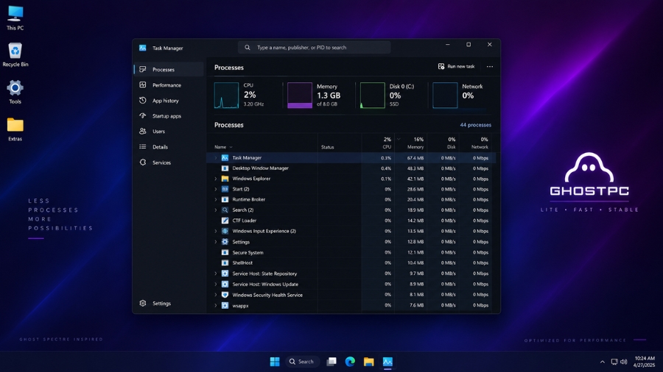Click the Task View taskbar icon
Image resolution: width=663 pixels, height=372 pixels.
331,362
